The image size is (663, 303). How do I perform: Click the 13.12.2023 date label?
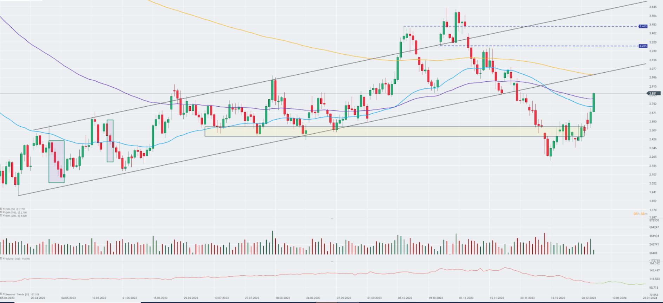(x=558, y=298)
